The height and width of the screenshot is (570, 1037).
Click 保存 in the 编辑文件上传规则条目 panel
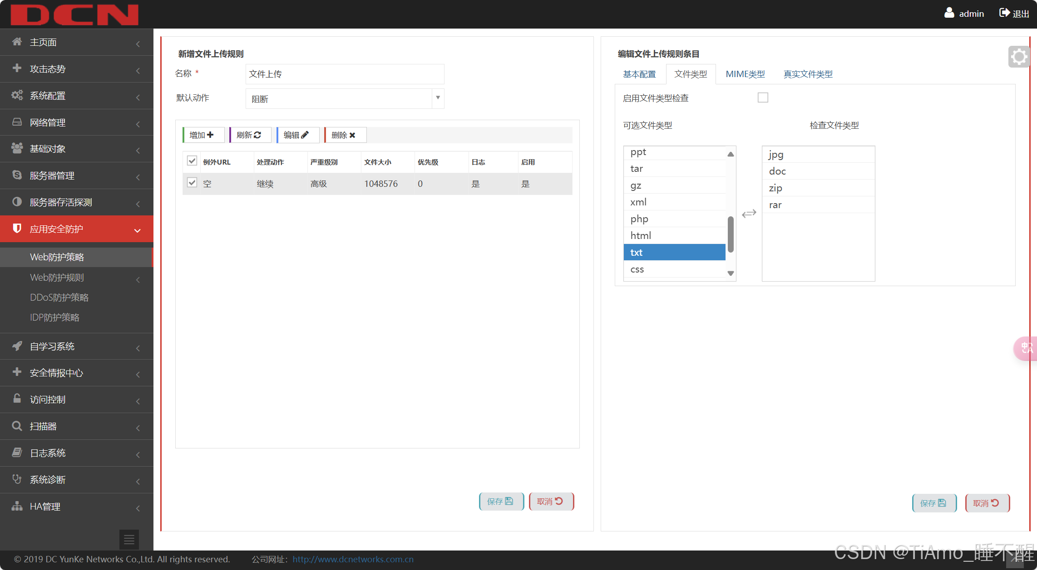coord(934,503)
